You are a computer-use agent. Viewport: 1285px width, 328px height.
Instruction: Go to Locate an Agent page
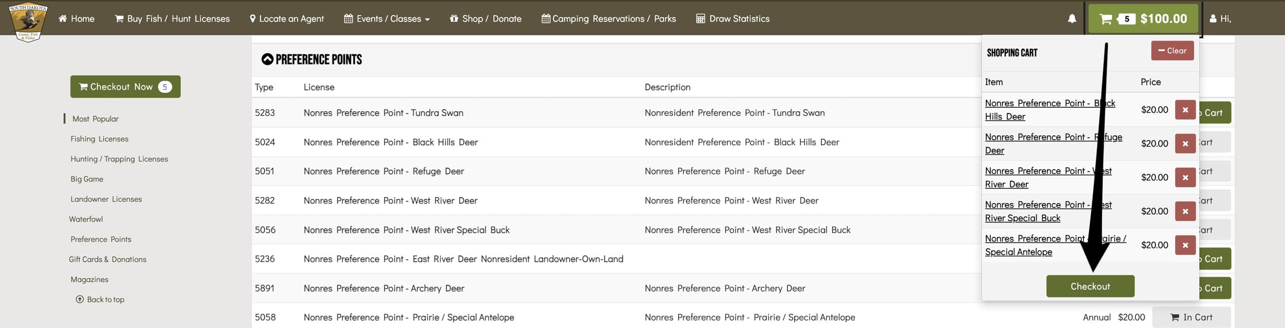[287, 19]
